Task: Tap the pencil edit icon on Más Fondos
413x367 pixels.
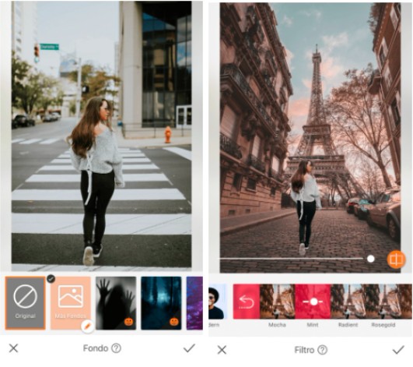Action: 87,326
